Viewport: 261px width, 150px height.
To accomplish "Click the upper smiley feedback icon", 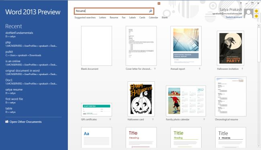I will pyautogui.click(x=256, y=11).
